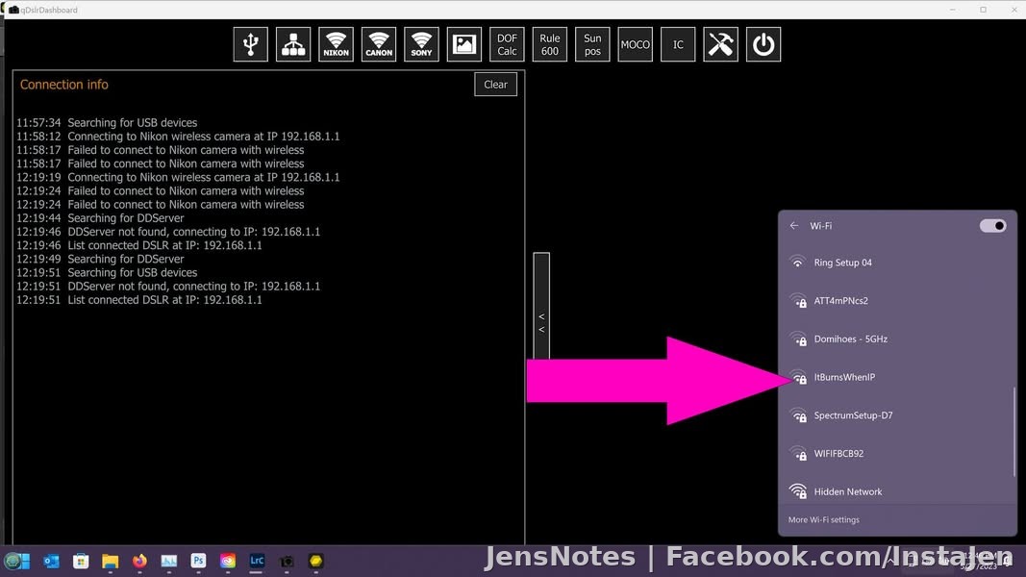Go back using the Wi-Fi panel arrow

point(794,226)
